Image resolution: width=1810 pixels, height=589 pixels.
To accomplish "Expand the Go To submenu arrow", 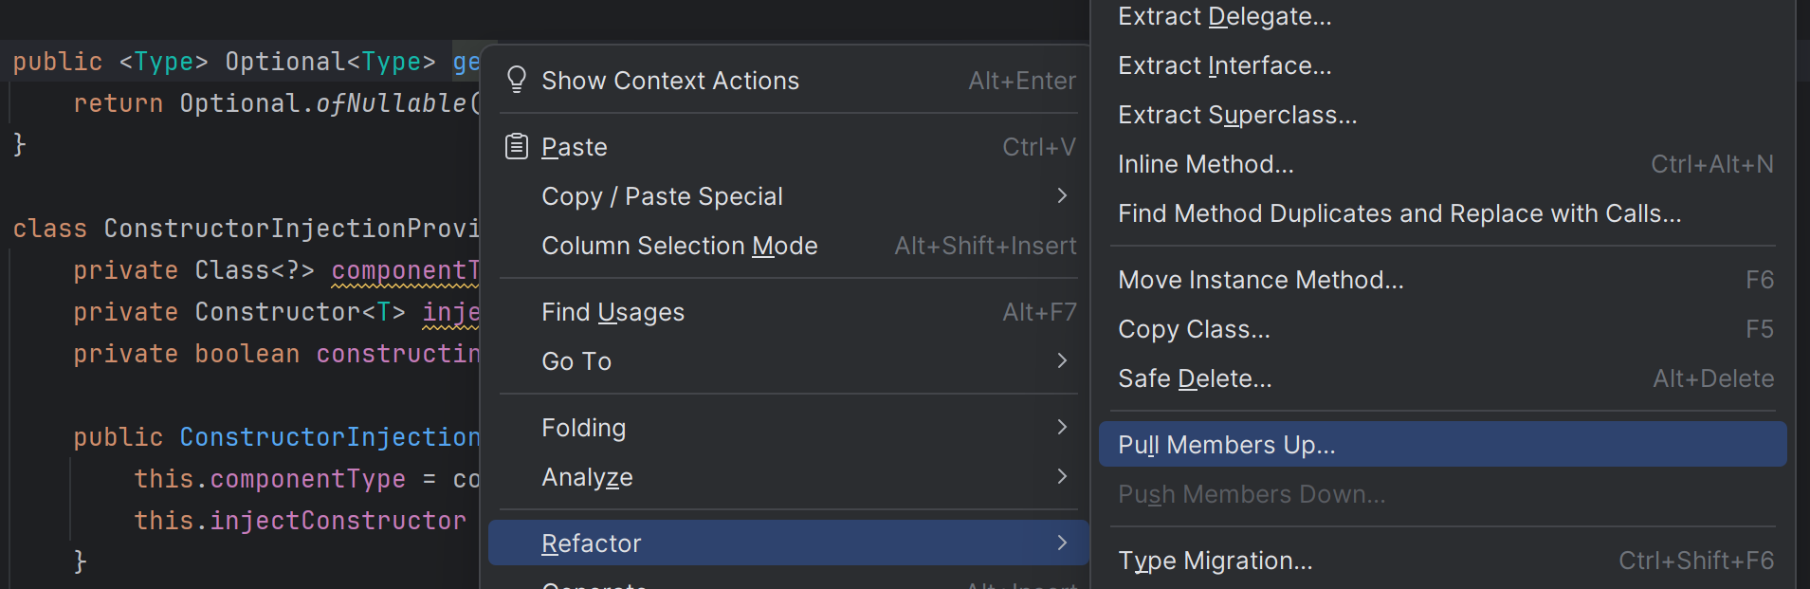I will tap(1062, 360).
